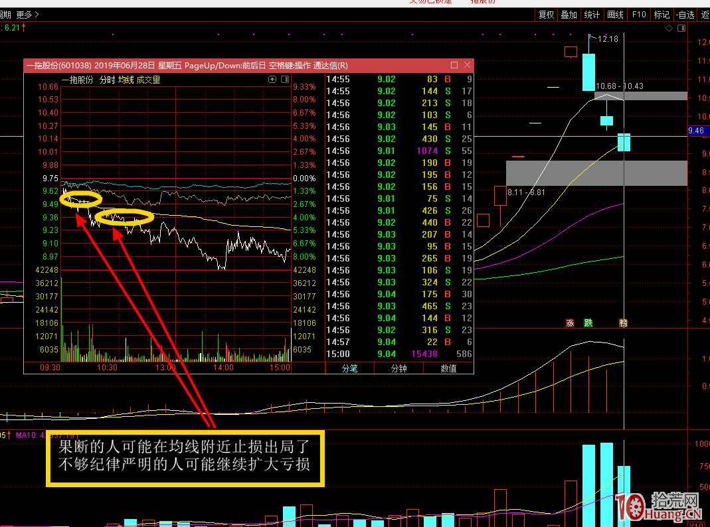Switch to the 分笔 tick tab

pyautogui.click(x=349, y=368)
